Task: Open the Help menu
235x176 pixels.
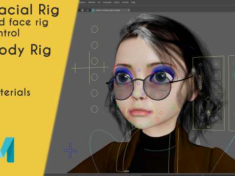Action: tap(133, 2)
